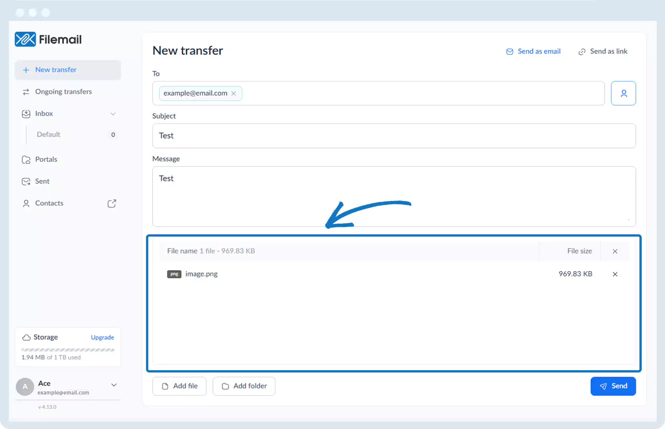Remove example@email.com recipient chip
This screenshot has height=429, width=665.
[234, 93]
